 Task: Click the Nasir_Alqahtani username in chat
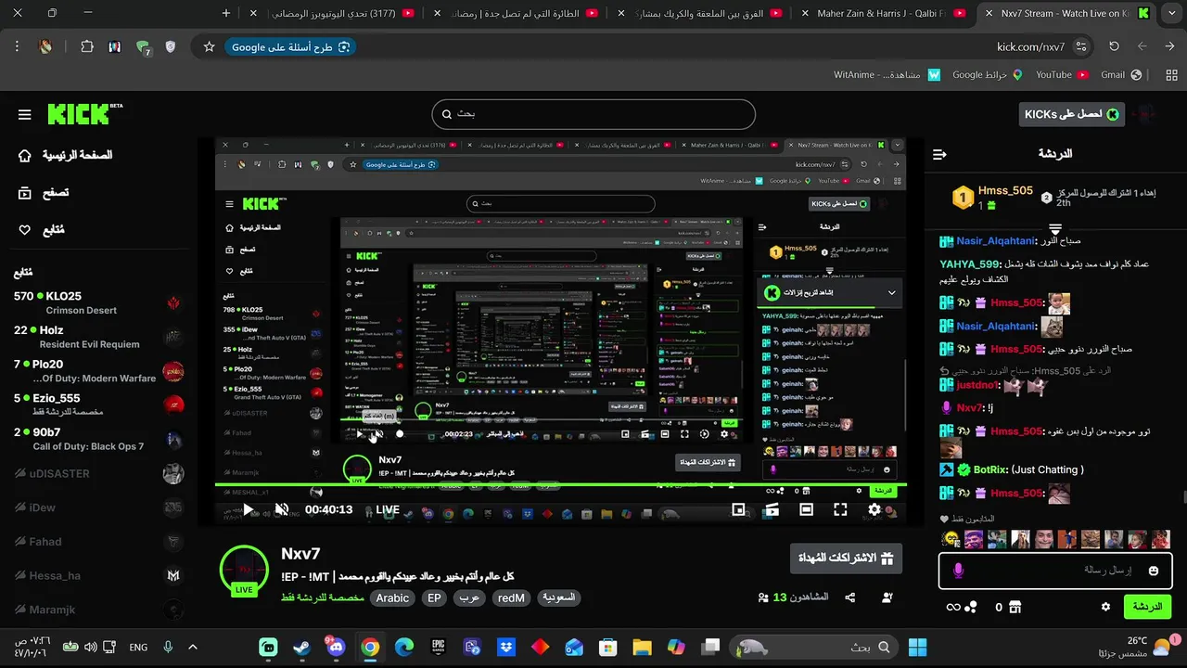(996, 240)
